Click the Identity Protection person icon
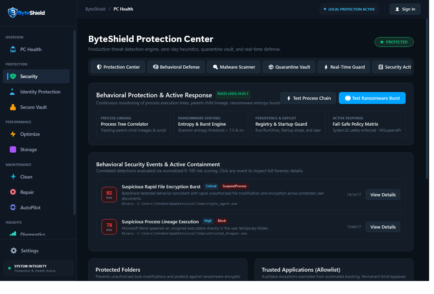Screen dimensions: 434x294 tap(13, 92)
